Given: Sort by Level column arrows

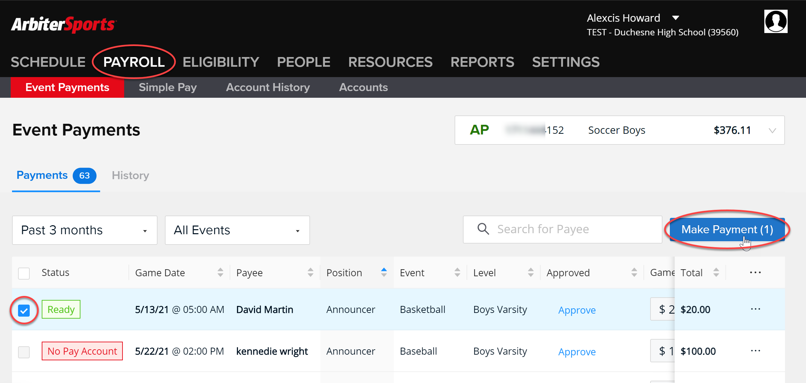Looking at the screenshot, I should tap(531, 273).
